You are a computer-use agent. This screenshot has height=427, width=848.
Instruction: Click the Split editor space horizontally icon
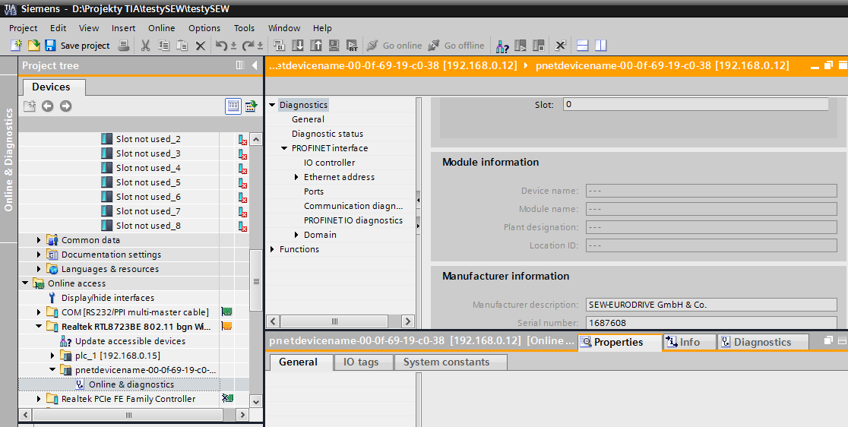583,46
